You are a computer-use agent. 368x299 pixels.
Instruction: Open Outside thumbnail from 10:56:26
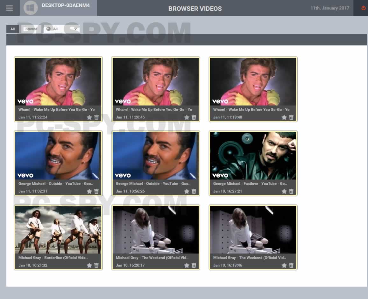(x=156, y=156)
